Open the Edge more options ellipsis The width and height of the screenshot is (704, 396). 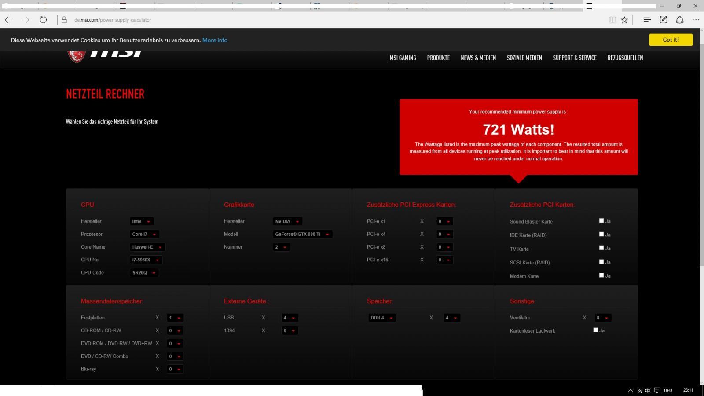coord(696,20)
